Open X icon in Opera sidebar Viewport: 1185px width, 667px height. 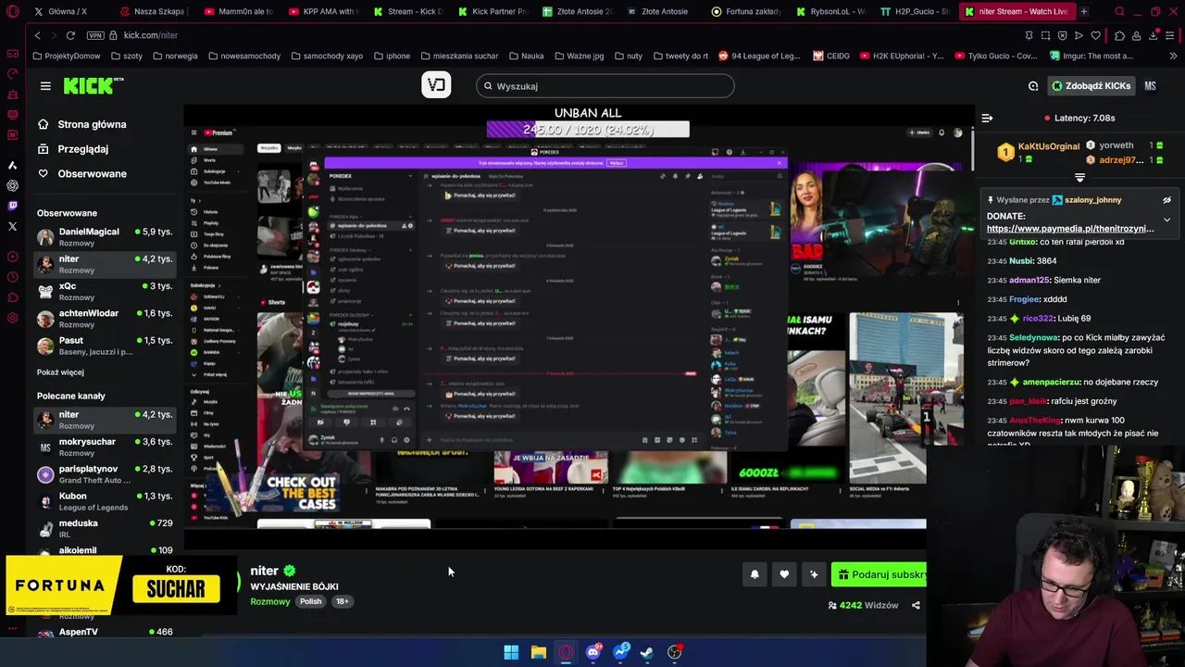pos(12,226)
